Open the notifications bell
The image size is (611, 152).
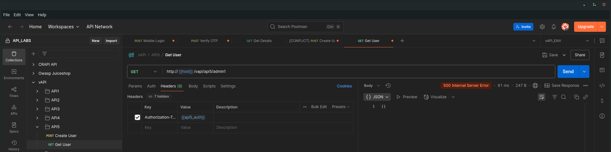pos(554,27)
